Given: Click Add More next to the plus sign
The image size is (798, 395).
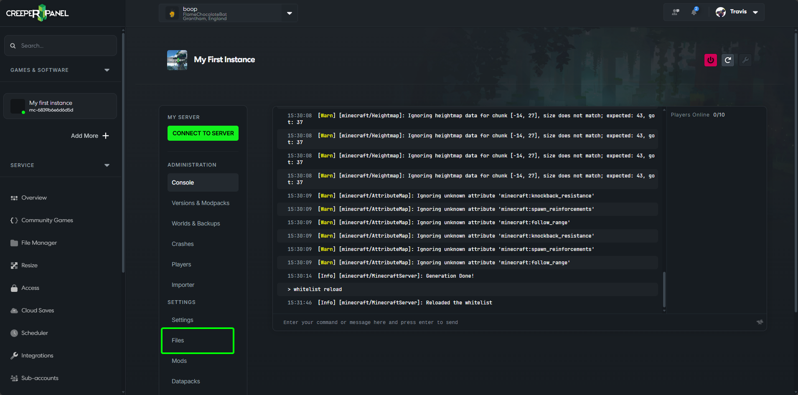Looking at the screenshot, I should click(x=89, y=136).
